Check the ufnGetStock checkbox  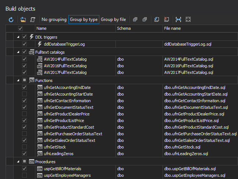point(24,147)
